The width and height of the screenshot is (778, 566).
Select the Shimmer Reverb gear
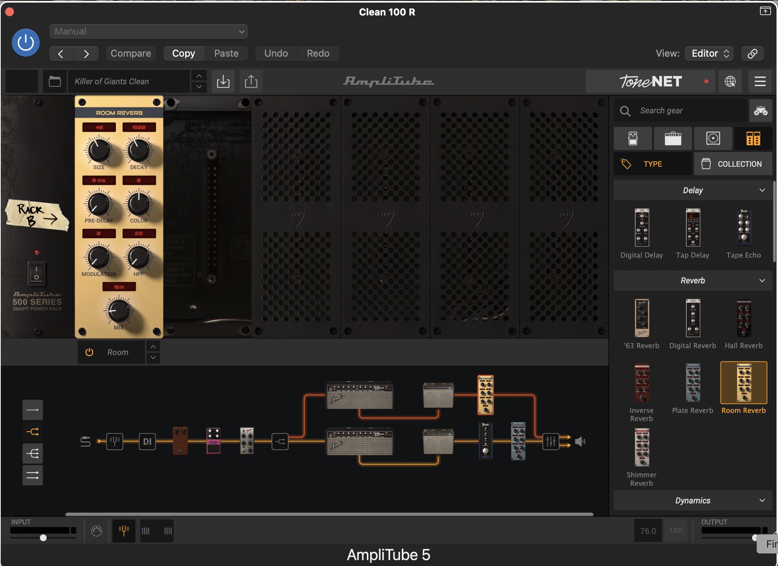coord(642,457)
